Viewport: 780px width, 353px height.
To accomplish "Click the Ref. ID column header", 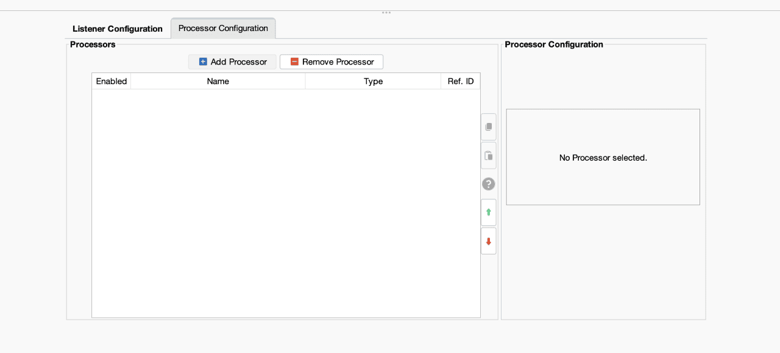I will click(x=461, y=81).
